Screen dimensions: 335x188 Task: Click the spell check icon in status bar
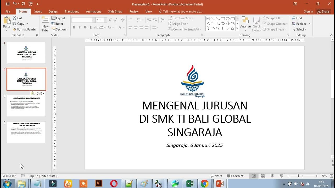[23, 176]
